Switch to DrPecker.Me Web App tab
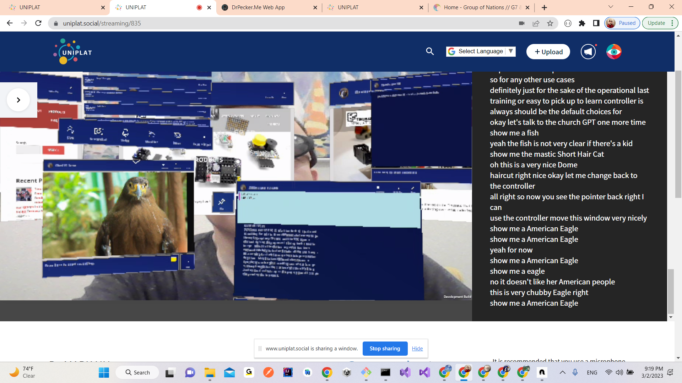This screenshot has width=682, height=383. [x=258, y=7]
